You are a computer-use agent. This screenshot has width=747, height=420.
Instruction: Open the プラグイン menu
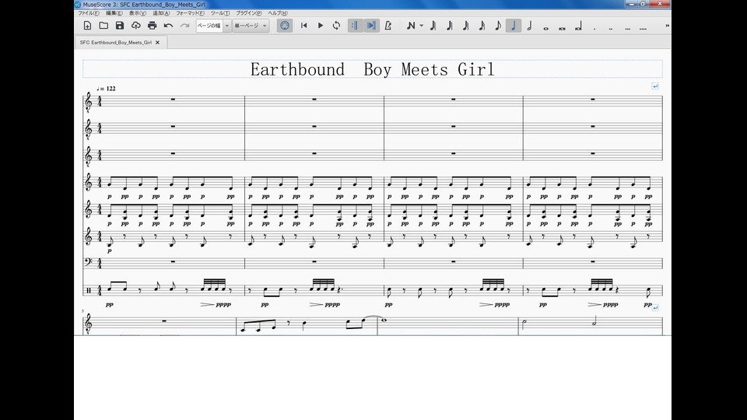click(249, 13)
